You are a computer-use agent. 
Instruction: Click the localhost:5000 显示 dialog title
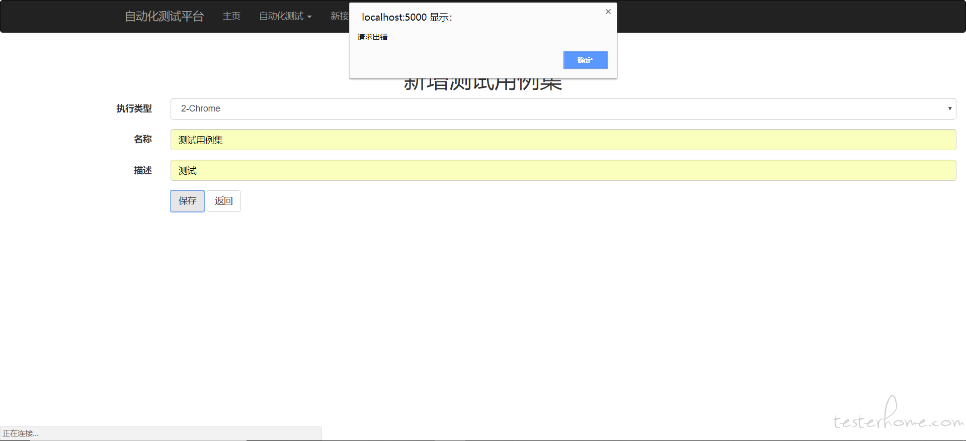point(407,17)
